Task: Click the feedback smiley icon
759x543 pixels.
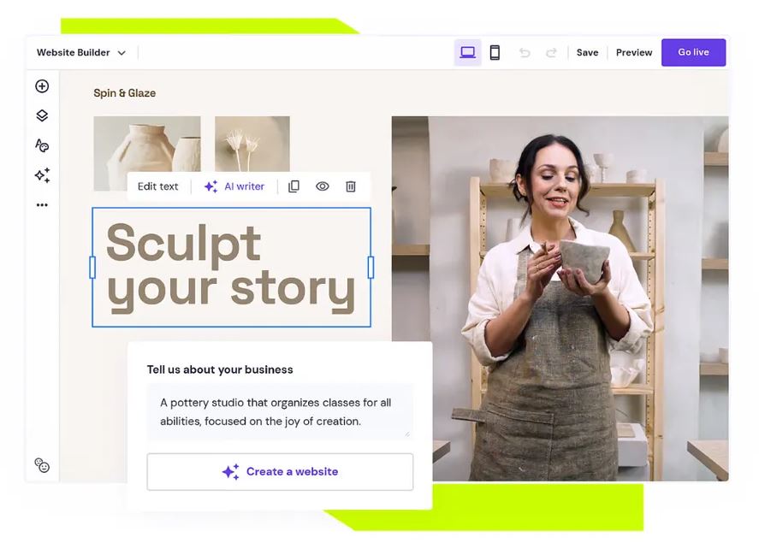Action: pyautogui.click(x=42, y=465)
